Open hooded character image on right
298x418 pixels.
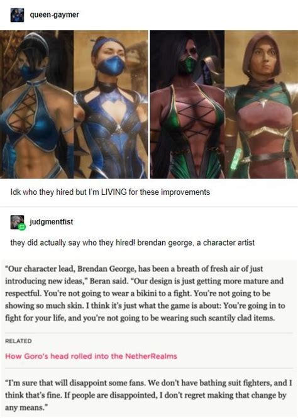click(x=261, y=104)
